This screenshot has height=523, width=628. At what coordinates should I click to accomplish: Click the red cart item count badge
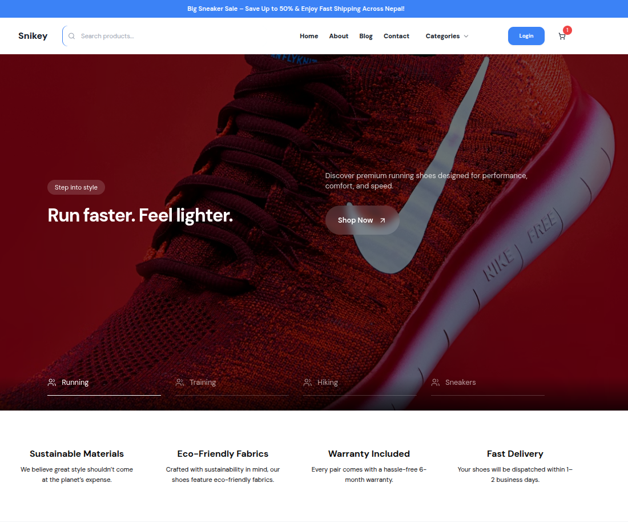pos(567,30)
